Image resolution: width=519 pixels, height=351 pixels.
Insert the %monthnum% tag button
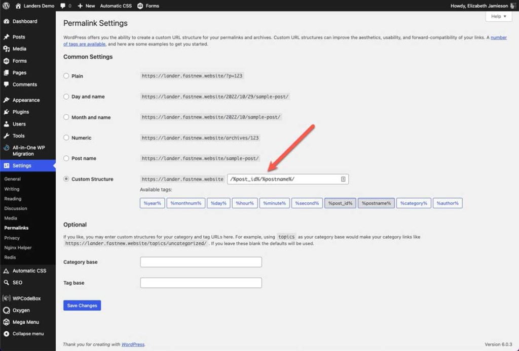point(186,203)
